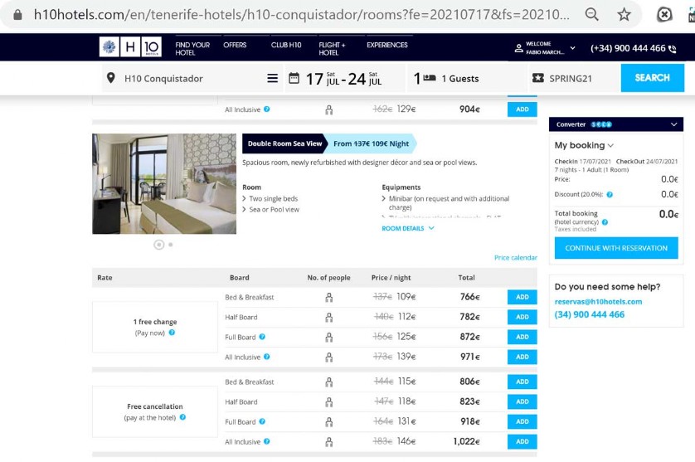Expand ROOM DETAILS section
The height and width of the screenshot is (462, 695).
[x=408, y=228]
